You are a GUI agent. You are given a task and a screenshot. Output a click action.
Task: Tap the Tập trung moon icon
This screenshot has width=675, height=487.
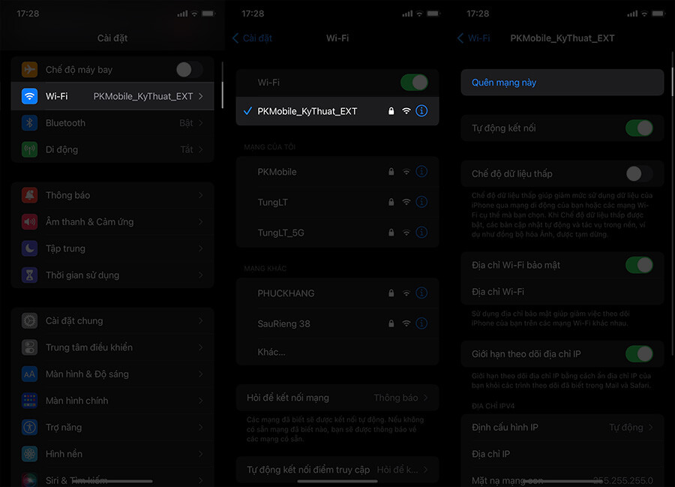click(29, 248)
